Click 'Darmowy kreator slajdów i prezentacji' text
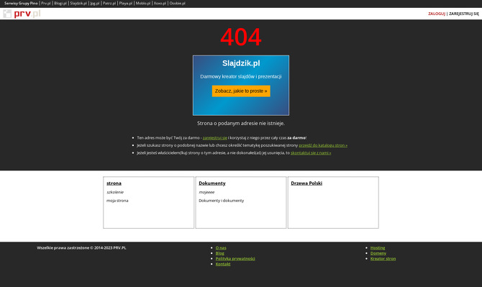The width and height of the screenshot is (482, 287). (241, 76)
